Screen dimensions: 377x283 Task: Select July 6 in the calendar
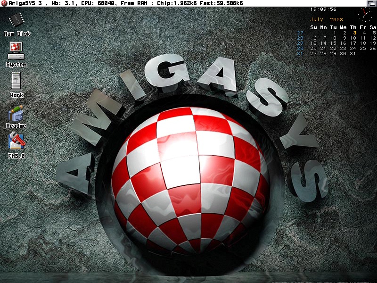[315, 38]
